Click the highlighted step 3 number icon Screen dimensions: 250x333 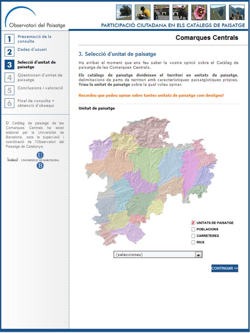9,65
